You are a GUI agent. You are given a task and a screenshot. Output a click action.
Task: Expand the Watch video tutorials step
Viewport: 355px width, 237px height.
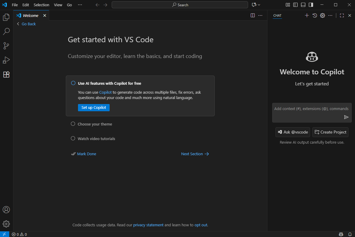click(96, 139)
